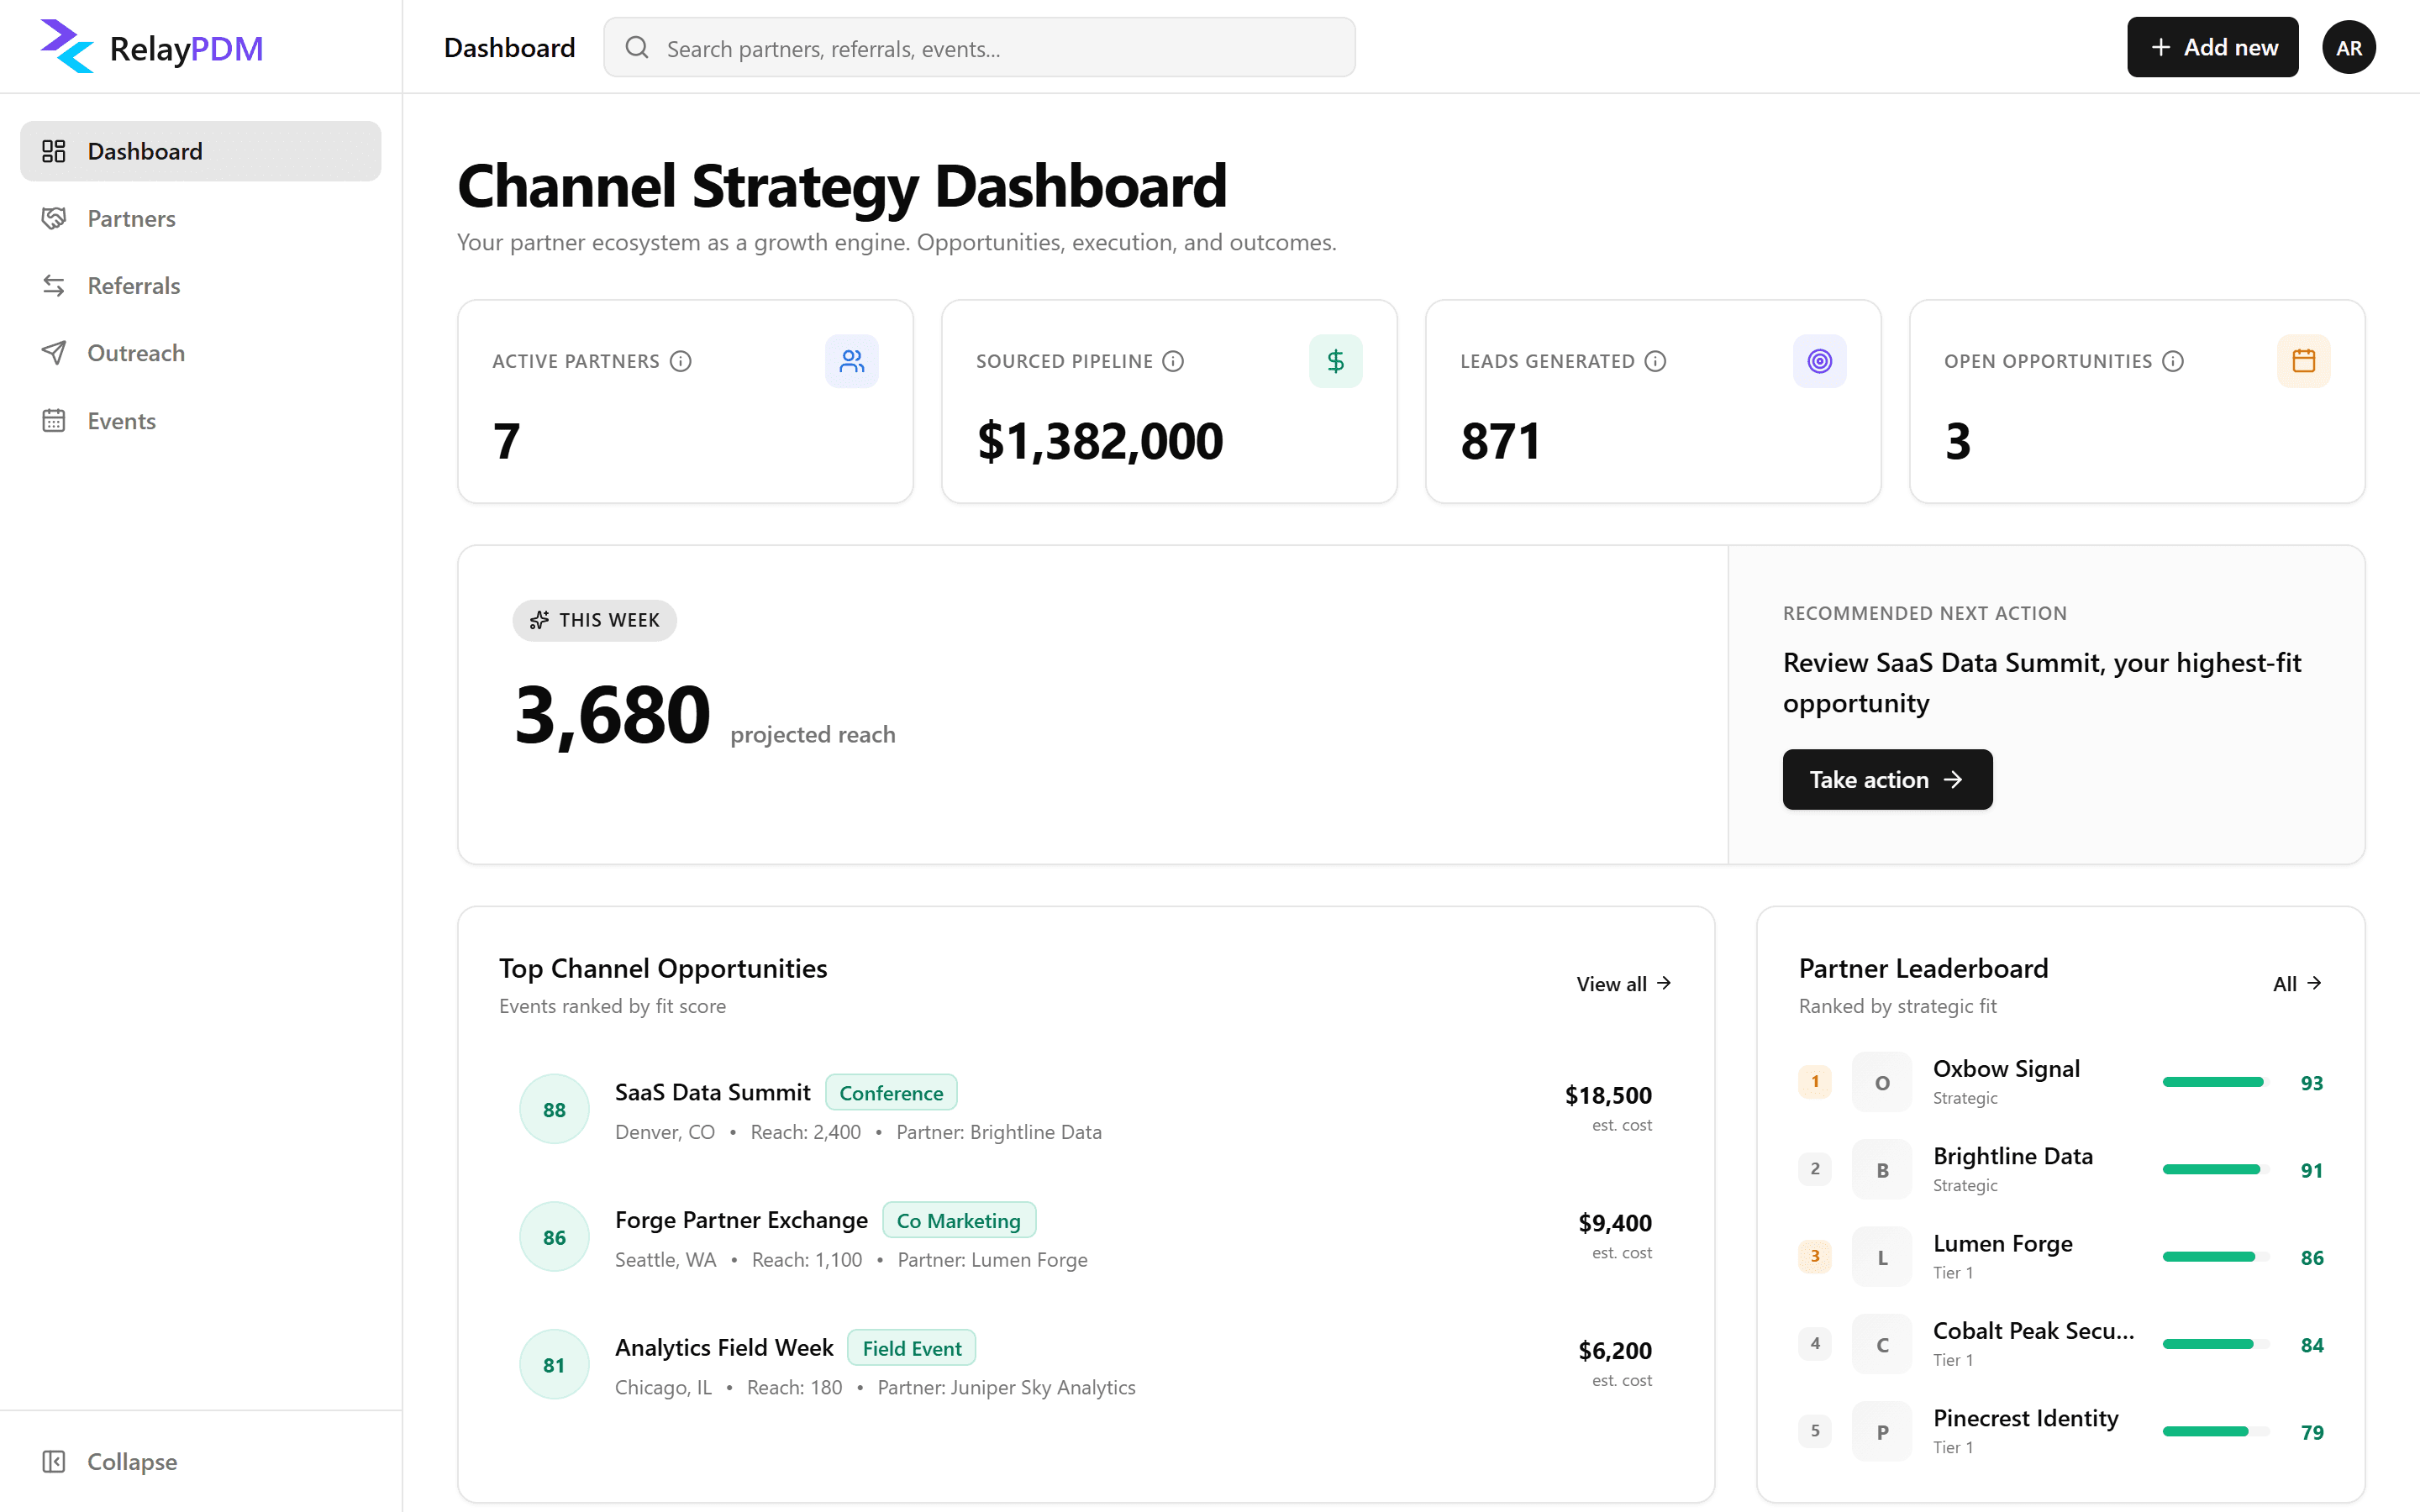Click the THIS WEEK badge

click(x=595, y=620)
